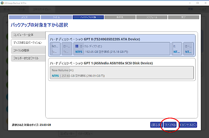Click the LB Image Backup app icon in title bar

2,3
